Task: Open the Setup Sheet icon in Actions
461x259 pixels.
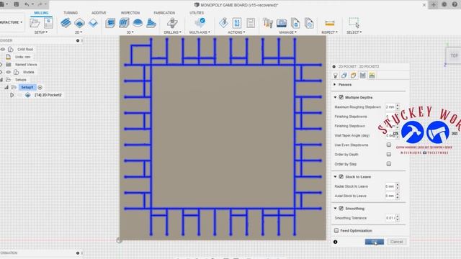Action: point(251,22)
